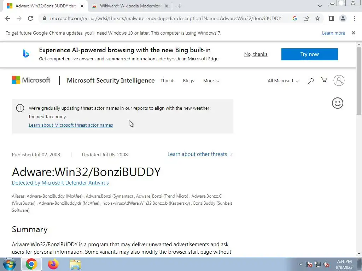This screenshot has height=271, width=362.
Task: Click the address bar URL field
Action: click(165, 18)
